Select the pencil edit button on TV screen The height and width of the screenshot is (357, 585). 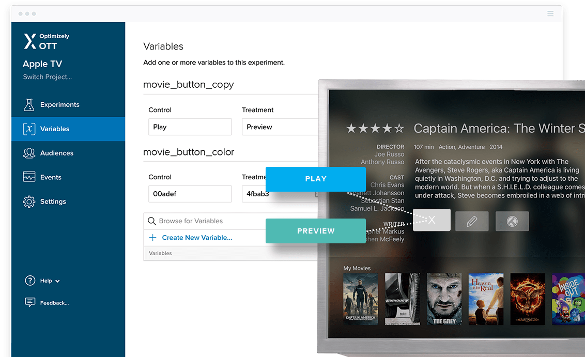(472, 221)
